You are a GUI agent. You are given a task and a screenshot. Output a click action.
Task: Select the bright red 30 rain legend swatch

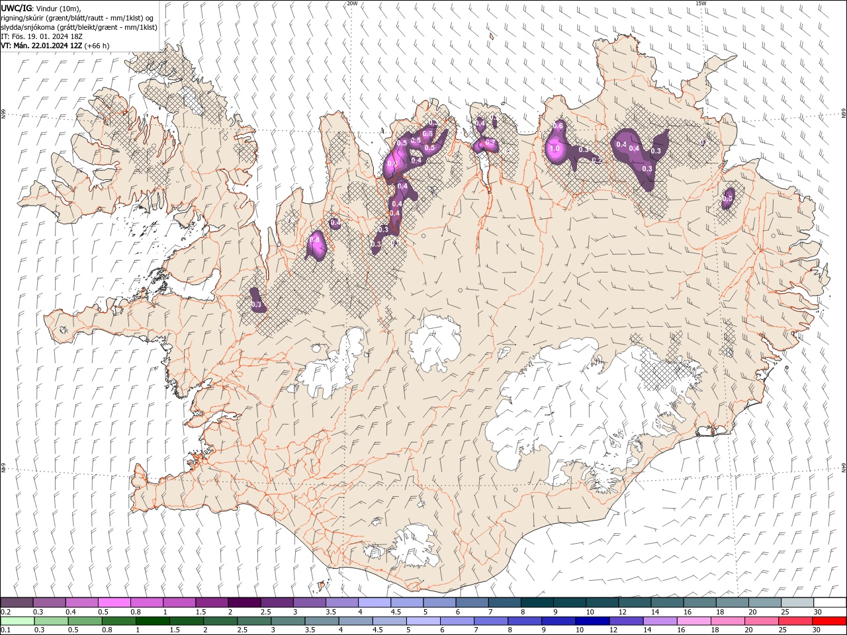point(829,621)
